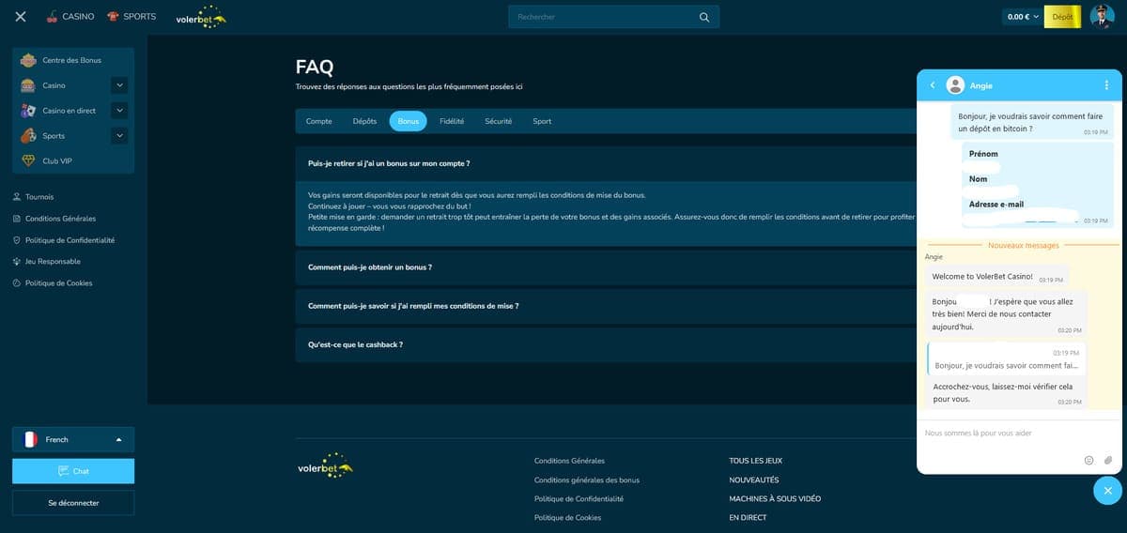Click the search magnifier icon
Viewport: 1127px width, 533px height.
704,17
